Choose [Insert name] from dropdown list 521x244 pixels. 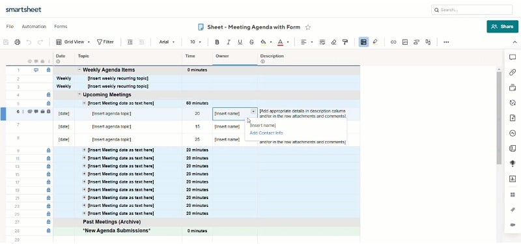tap(263, 125)
